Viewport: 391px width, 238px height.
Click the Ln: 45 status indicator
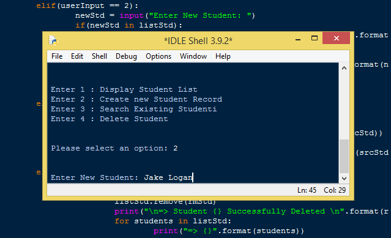[307, 190]
